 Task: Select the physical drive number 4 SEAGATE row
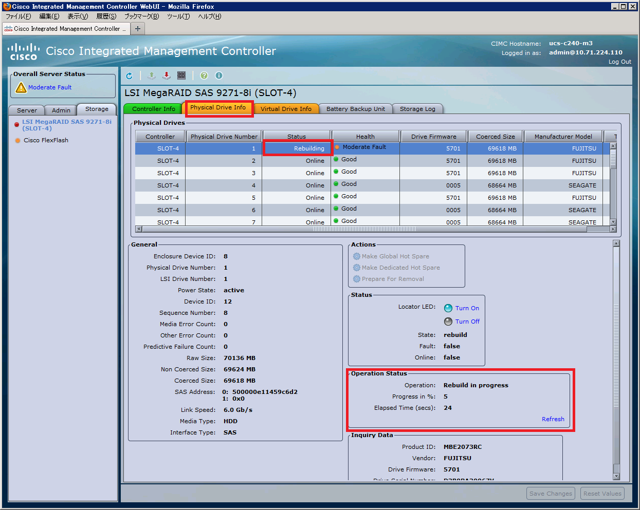point(372,185)
